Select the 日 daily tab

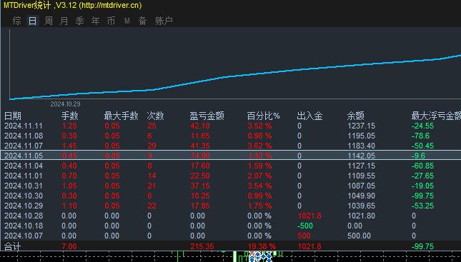[33, 21]
